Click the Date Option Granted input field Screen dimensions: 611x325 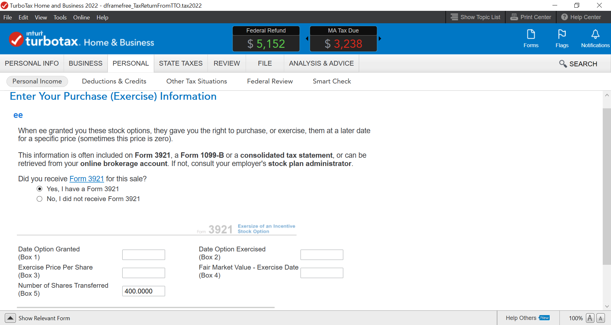pos(144,255)
